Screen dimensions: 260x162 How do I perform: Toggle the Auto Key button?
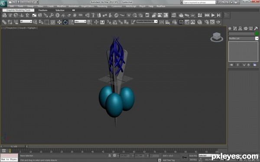193,156
